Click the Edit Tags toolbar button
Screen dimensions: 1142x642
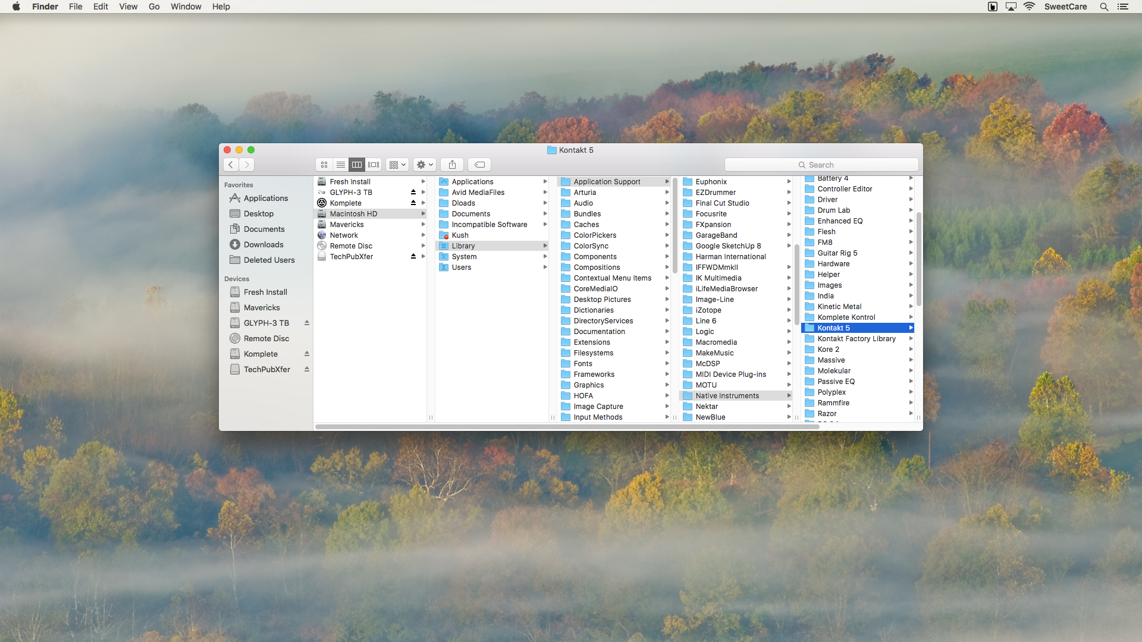pyautogui.click(x=479, y=165)
